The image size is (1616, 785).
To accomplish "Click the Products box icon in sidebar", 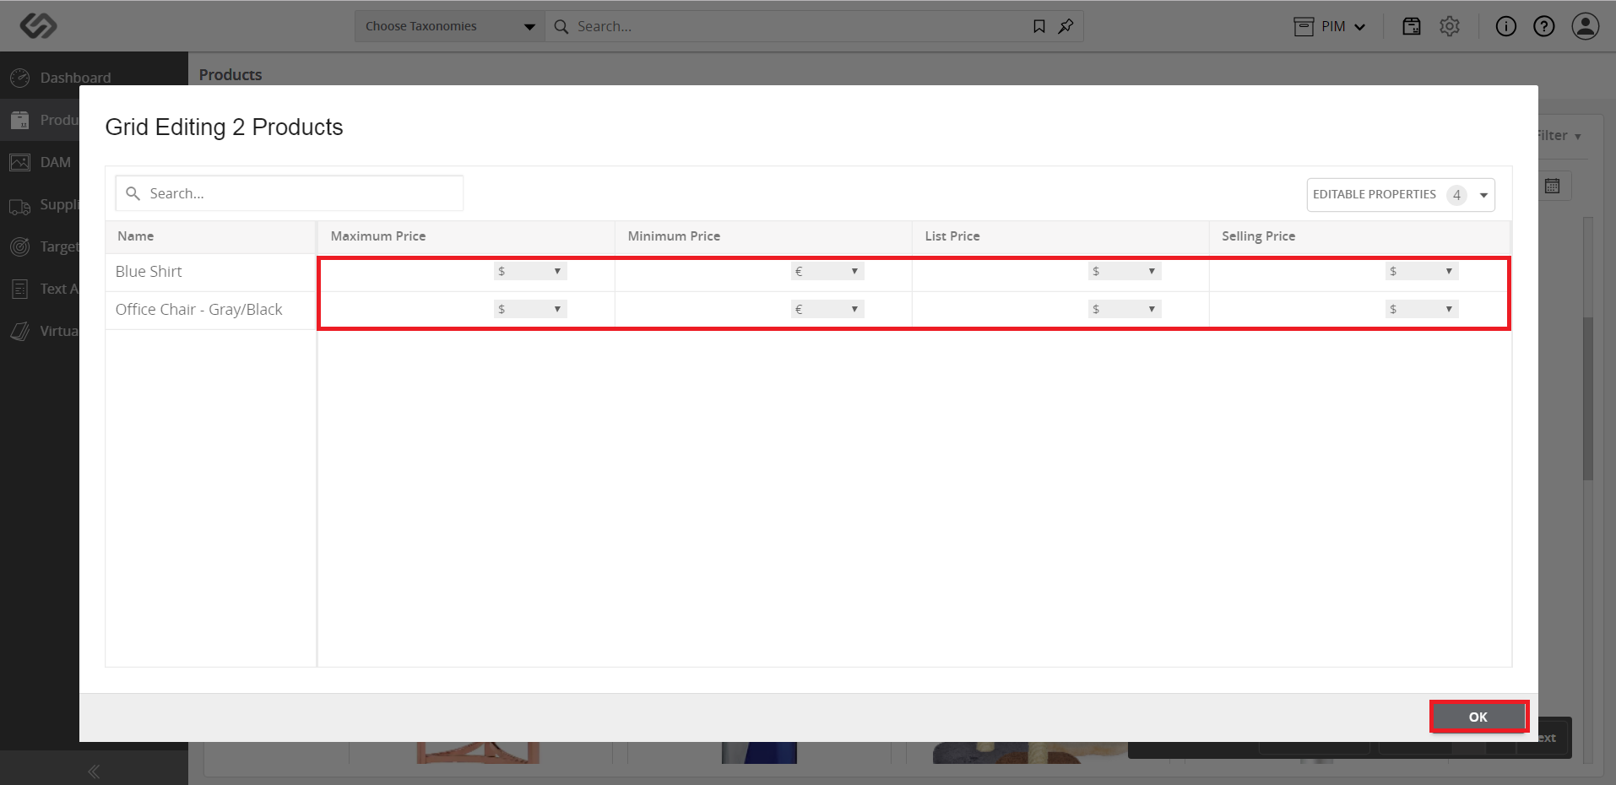I will coord(20,120).
